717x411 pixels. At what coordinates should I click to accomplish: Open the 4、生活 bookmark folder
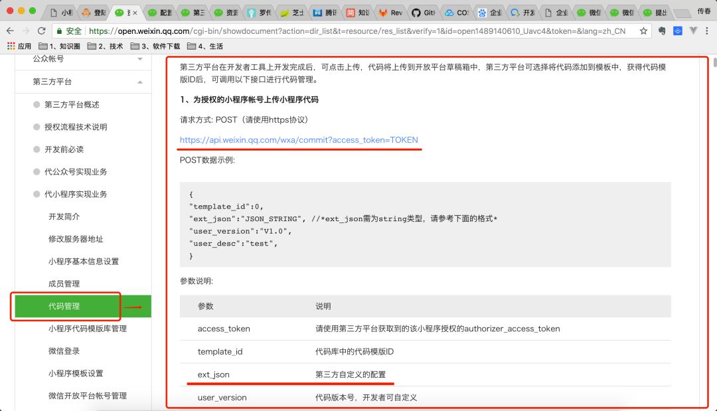205,46
